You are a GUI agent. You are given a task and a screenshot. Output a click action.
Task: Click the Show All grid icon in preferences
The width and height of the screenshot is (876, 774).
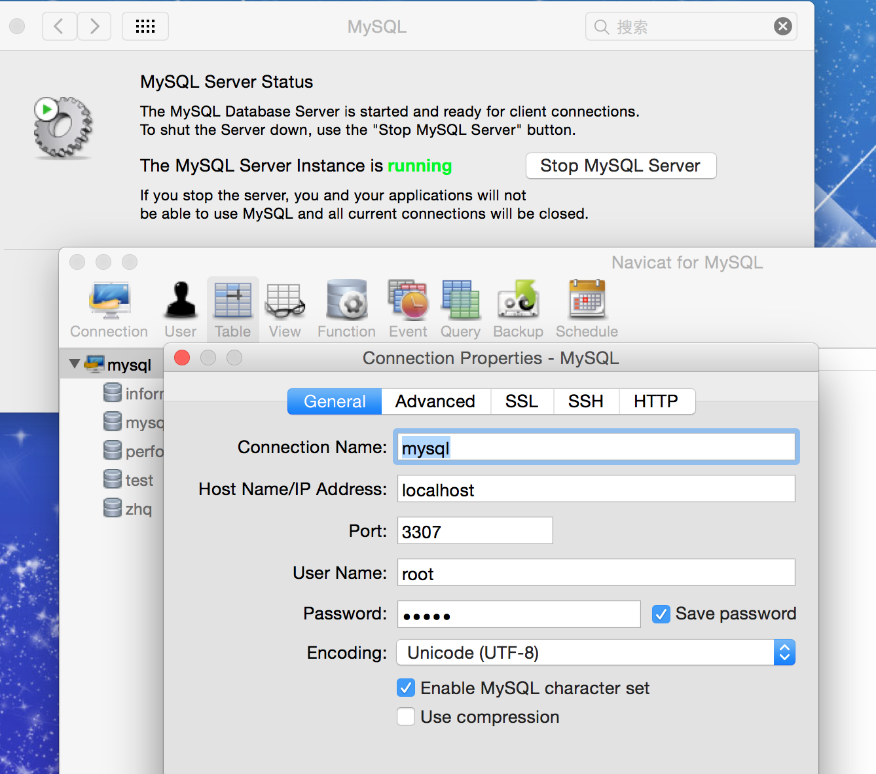145,26
